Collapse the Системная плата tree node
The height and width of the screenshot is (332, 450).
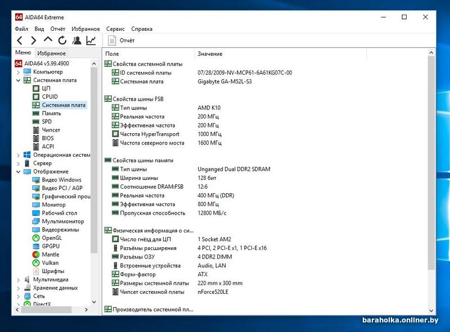[19, 80]
